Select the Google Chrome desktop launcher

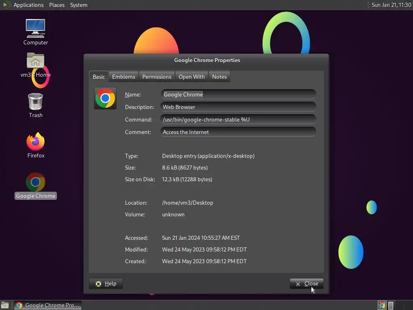(35, 186)
